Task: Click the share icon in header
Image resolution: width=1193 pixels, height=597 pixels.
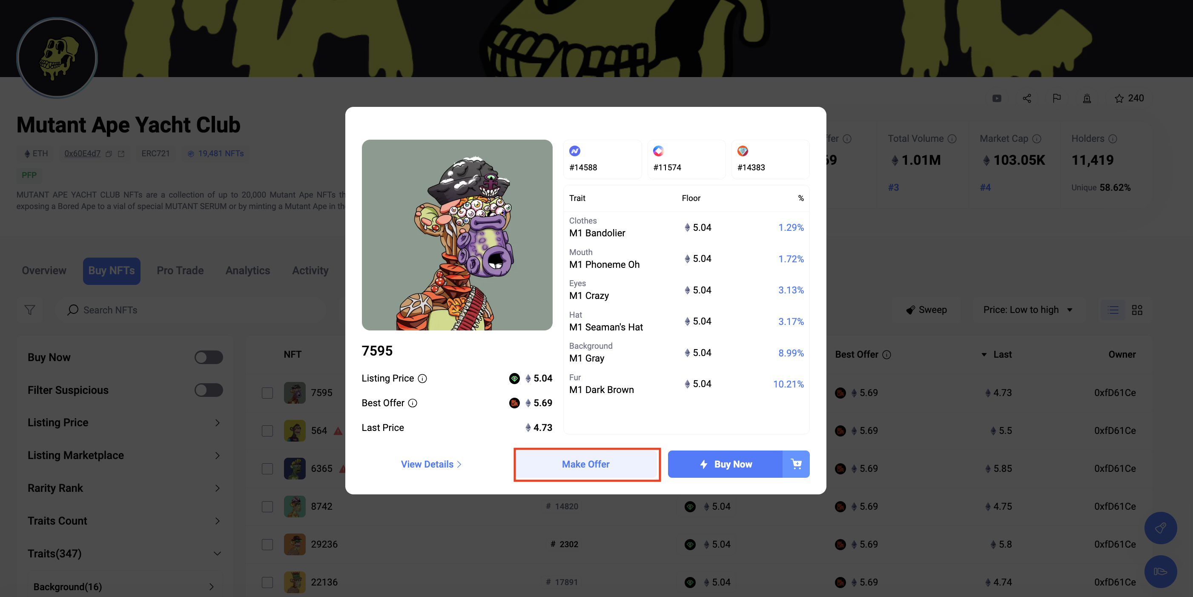Action: point(1027,98)
